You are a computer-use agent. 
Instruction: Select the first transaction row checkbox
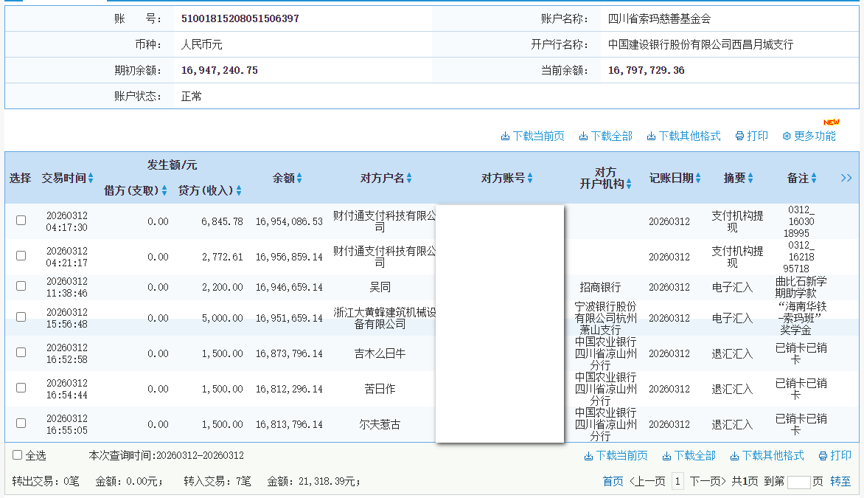[x=21, y=221]
